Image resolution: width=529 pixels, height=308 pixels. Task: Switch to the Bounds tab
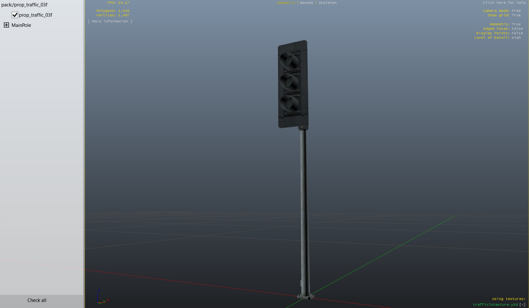click(306, 3)
